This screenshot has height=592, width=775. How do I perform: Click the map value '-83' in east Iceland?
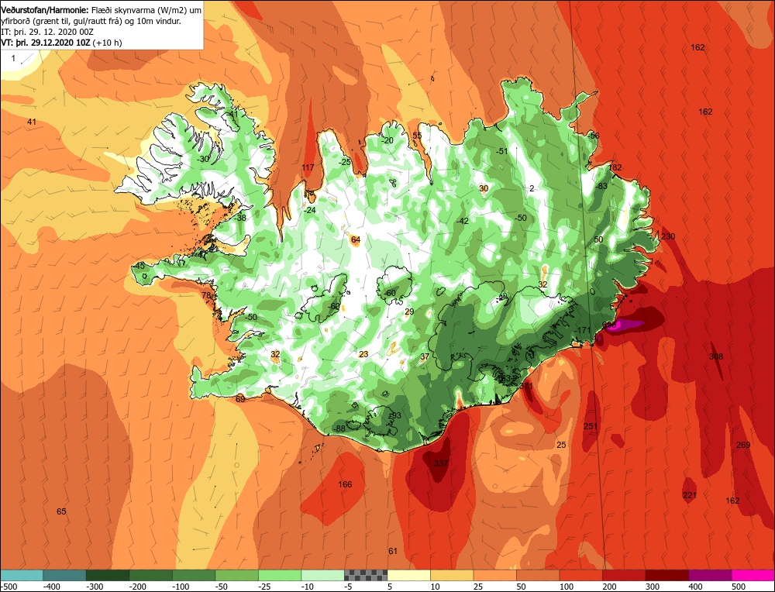click(x=601, y=186)
